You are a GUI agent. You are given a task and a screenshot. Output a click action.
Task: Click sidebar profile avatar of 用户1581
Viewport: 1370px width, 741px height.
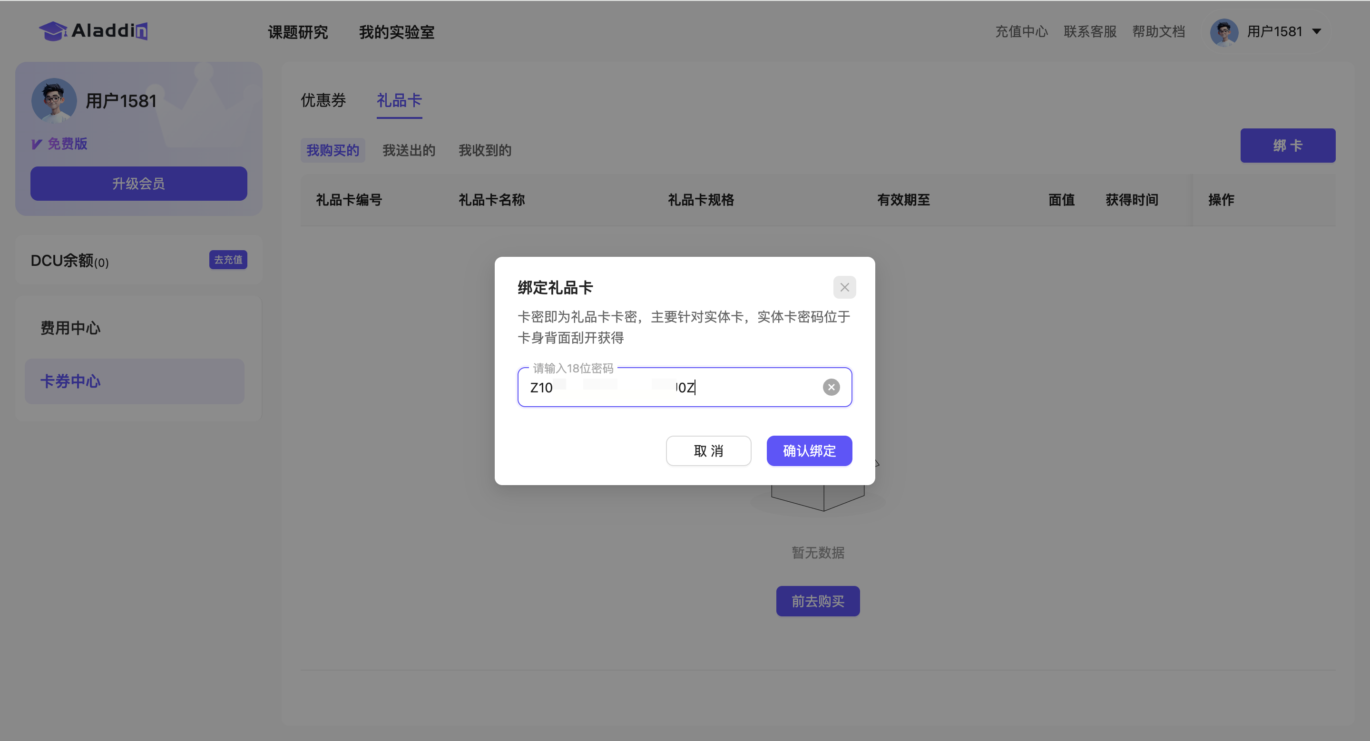point(54,100)
